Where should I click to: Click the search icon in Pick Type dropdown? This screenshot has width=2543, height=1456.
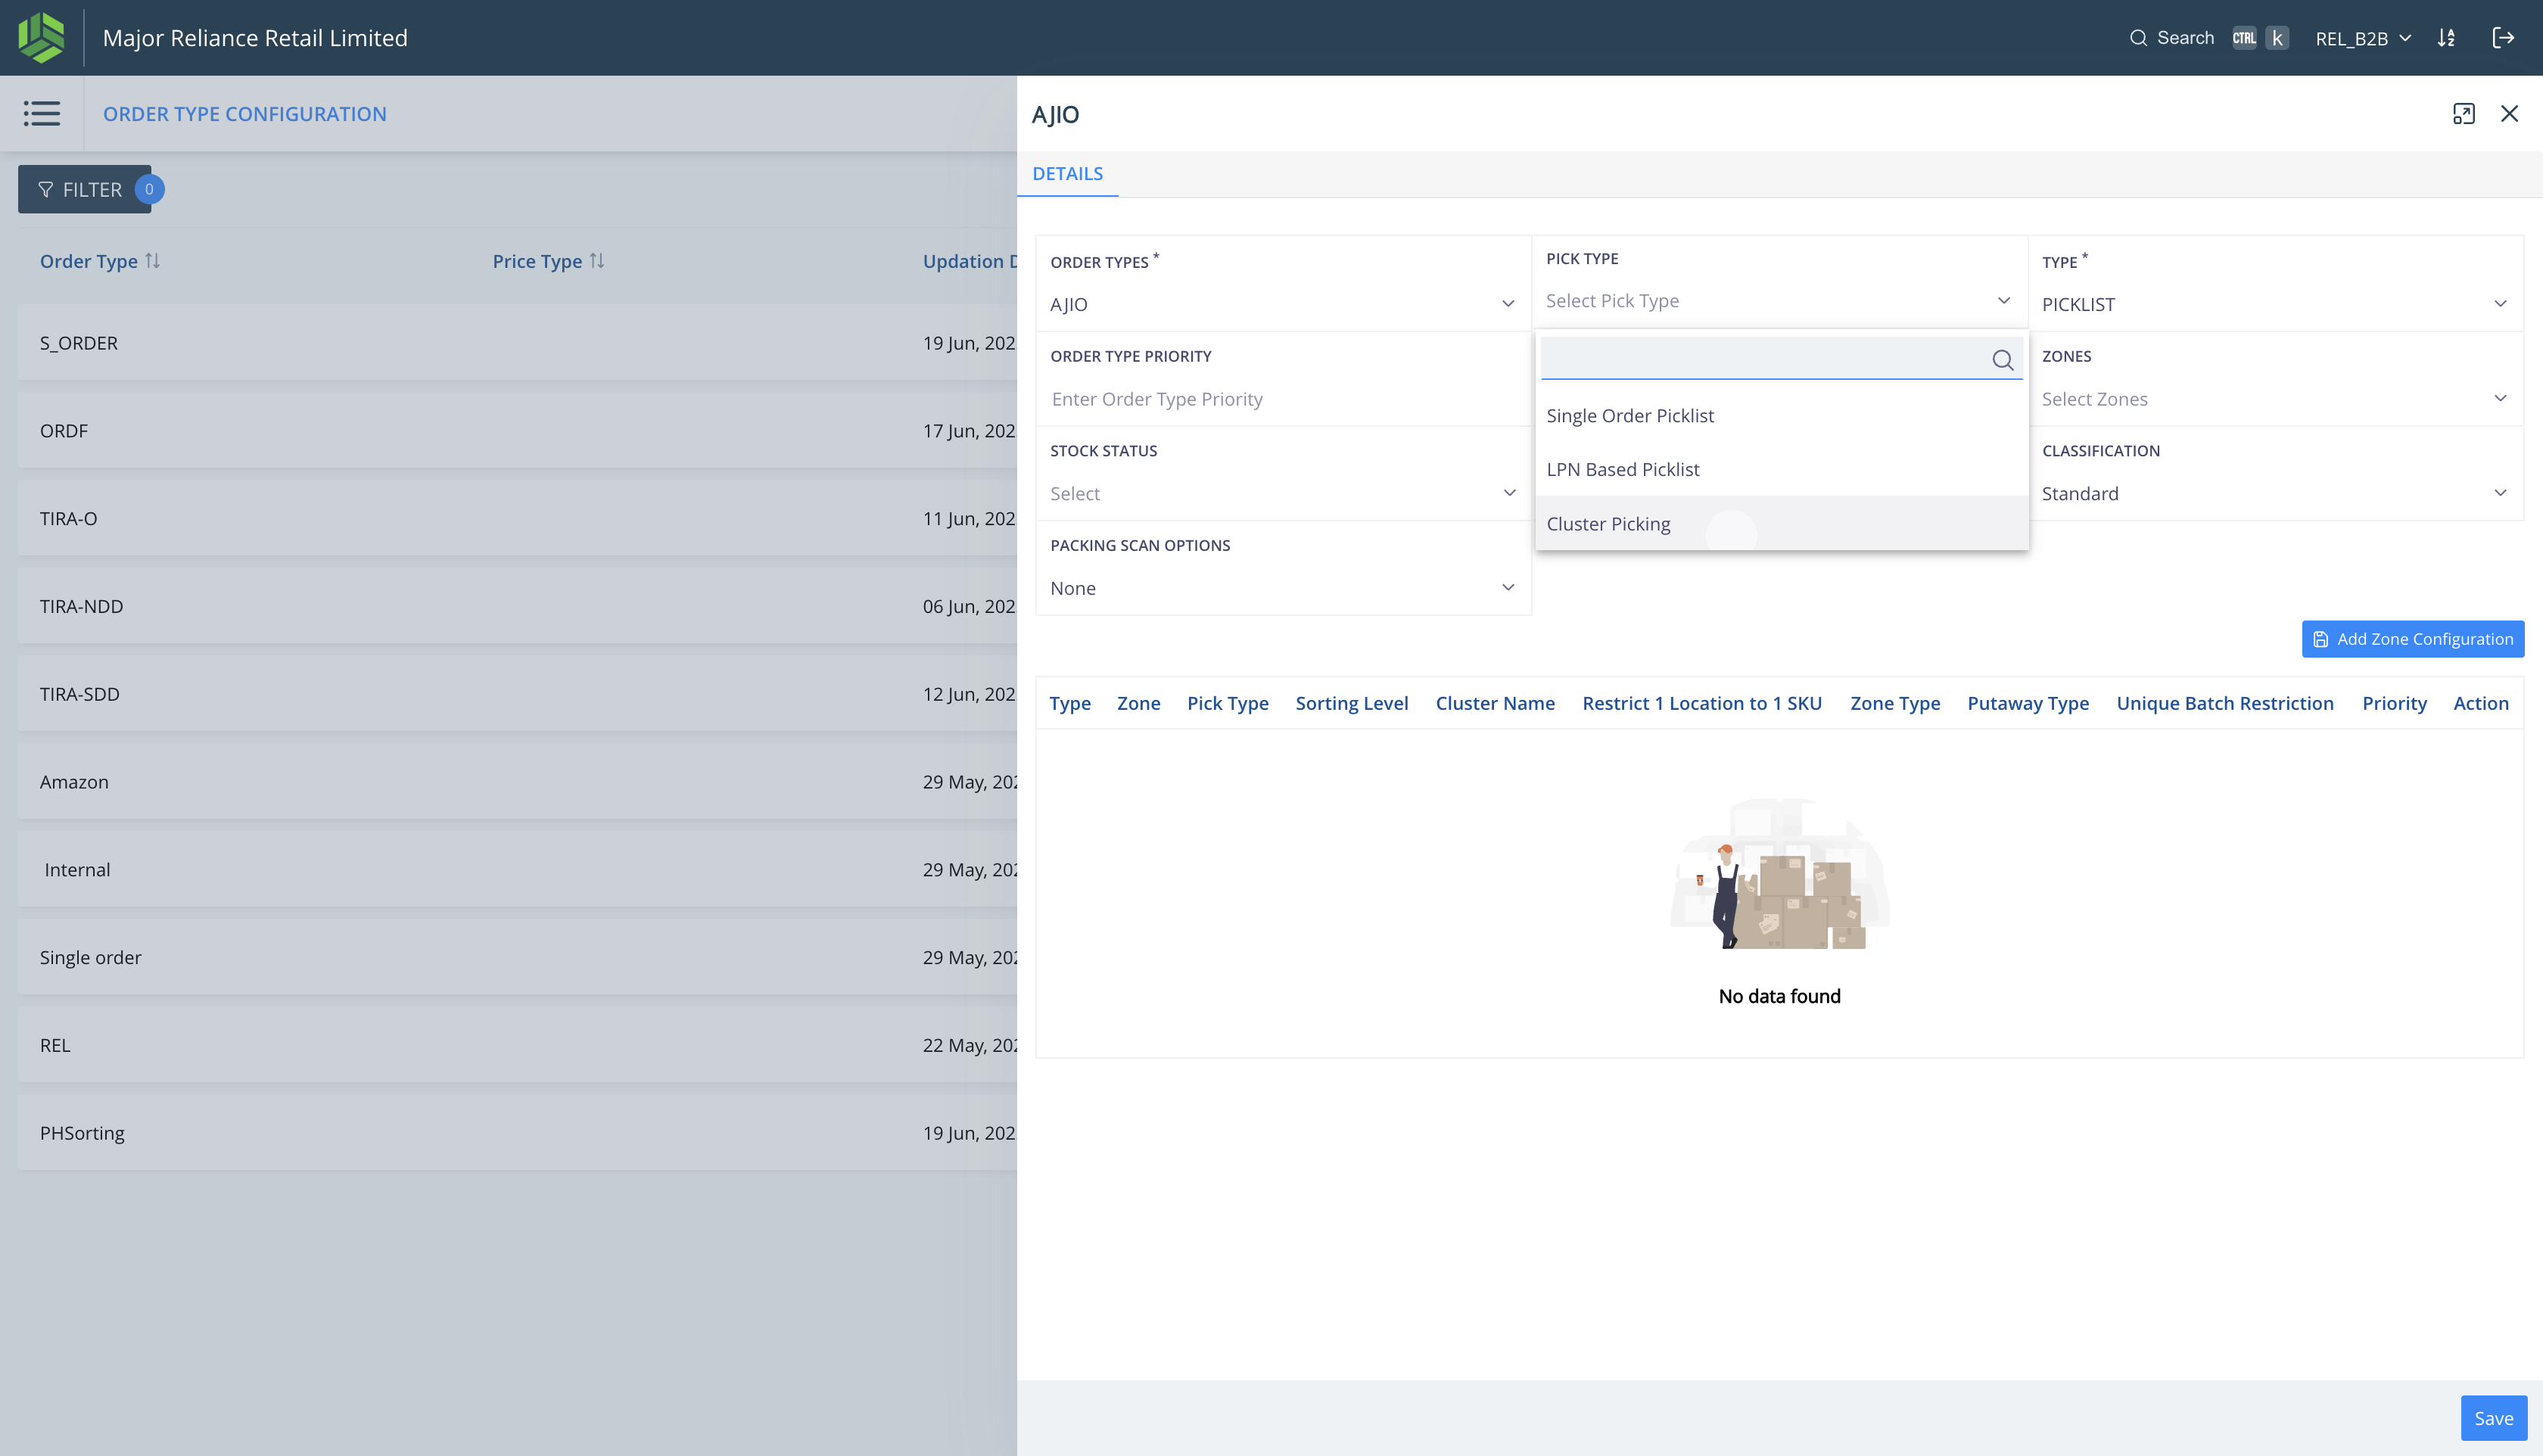coord(2002,360)
